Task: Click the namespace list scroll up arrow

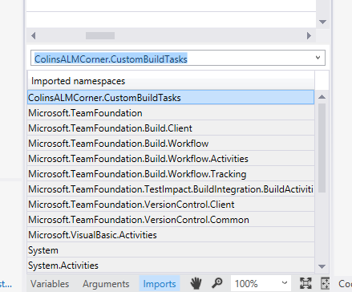Action: coord(322,97)
